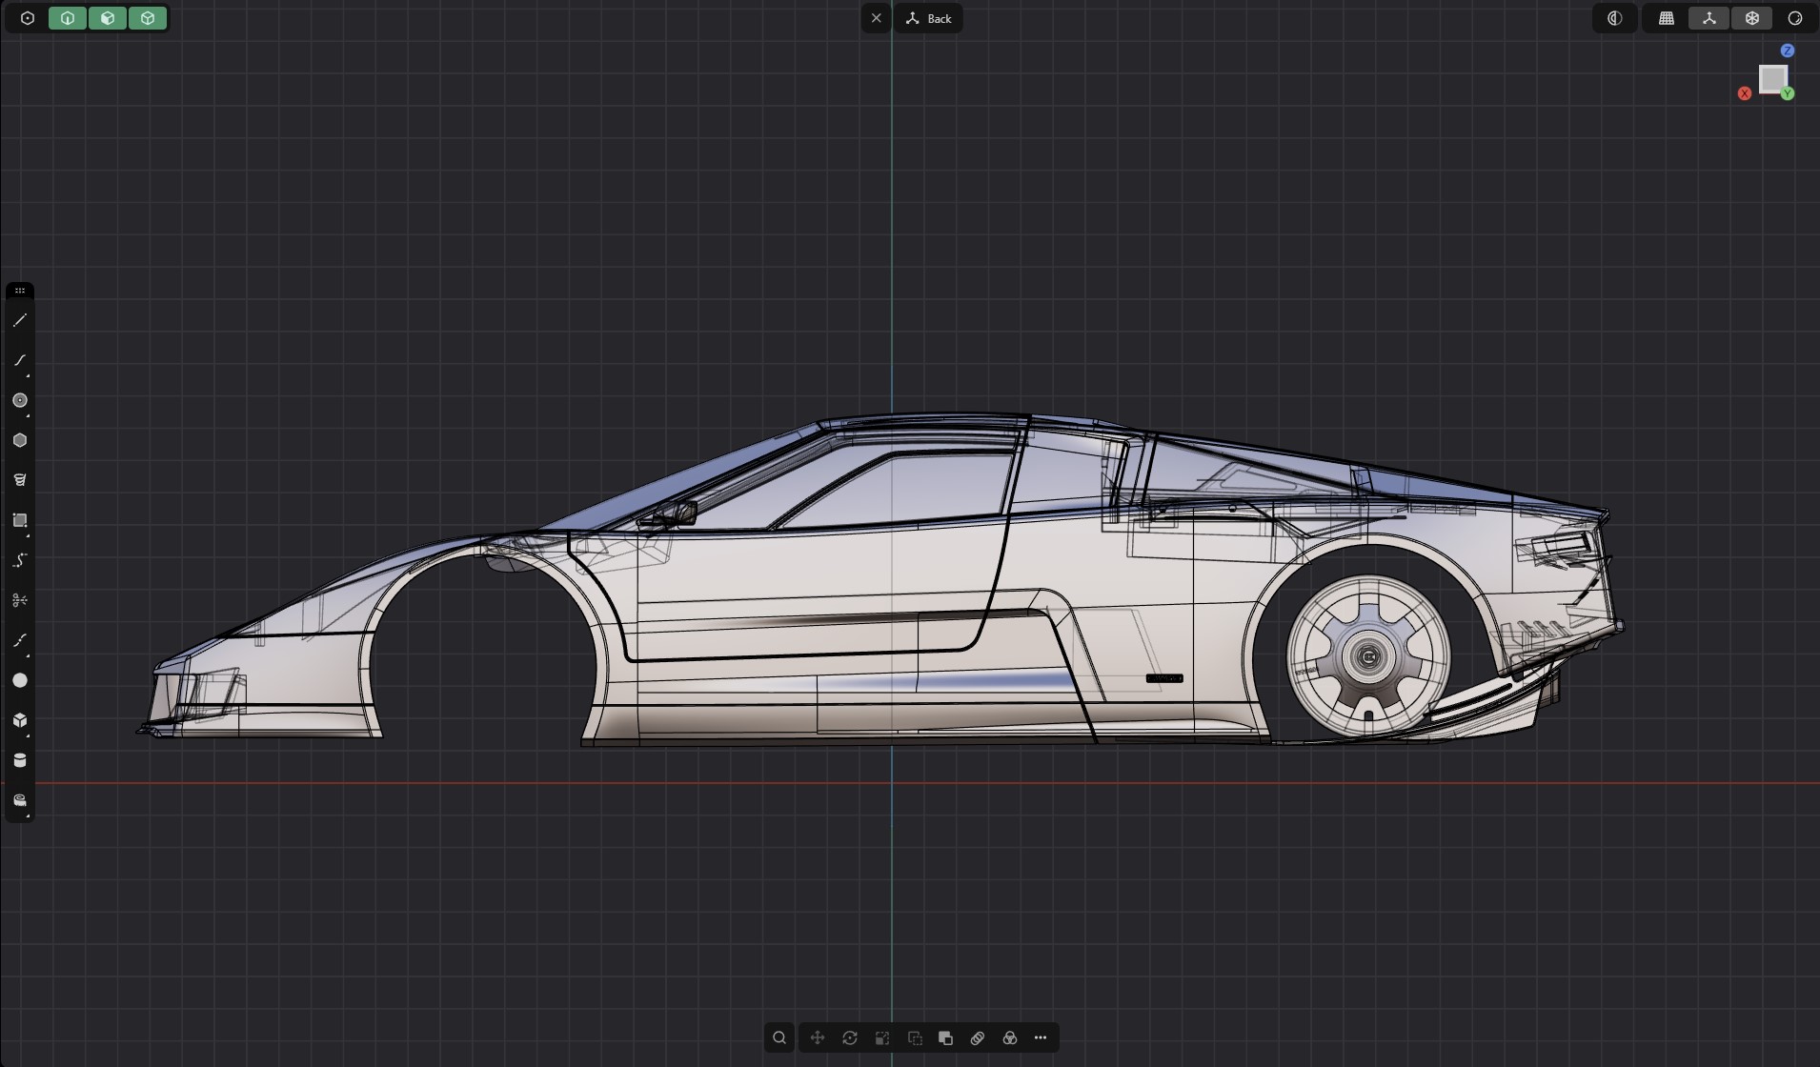Expand the Rectangle tool flyout arrow
Image resolution: width=1820 pixels, height=1067 pixels.
coord(28,535)
